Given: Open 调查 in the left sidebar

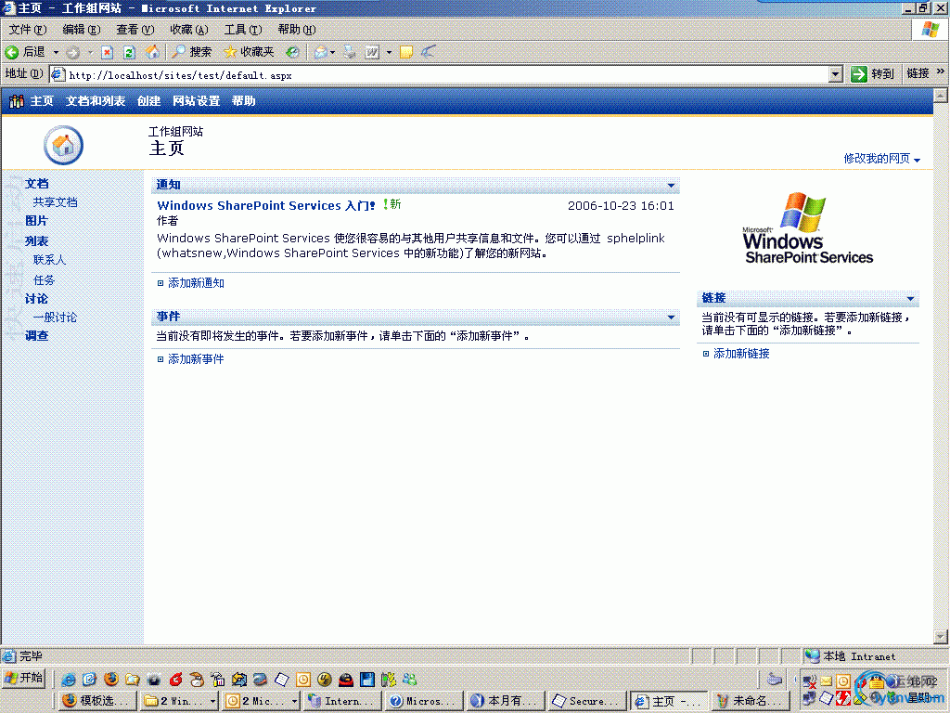Looking at the screenshot, I should tap(36, 336).
